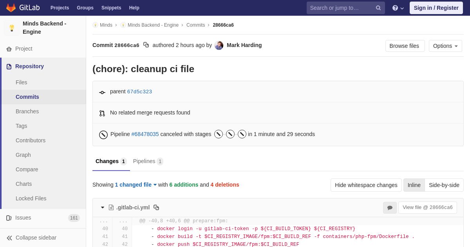Click the first canceled stage icon

(219, 134)
